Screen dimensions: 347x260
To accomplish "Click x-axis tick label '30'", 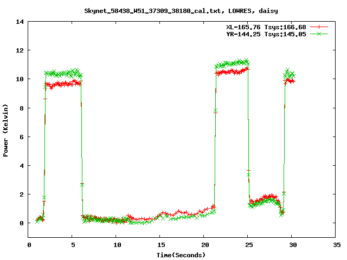I will point(293,245).
